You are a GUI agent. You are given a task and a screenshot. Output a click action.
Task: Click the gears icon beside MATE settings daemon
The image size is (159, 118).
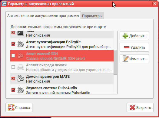tap(21, 78)
